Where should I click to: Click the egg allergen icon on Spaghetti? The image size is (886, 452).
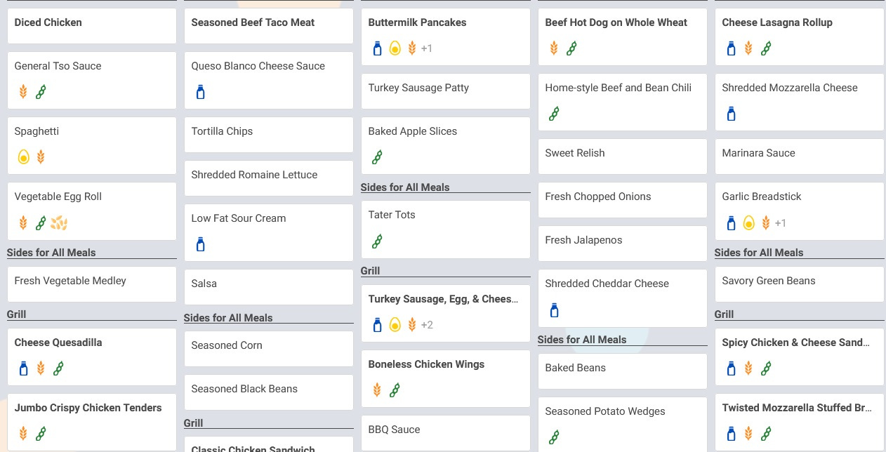(23, 157)
